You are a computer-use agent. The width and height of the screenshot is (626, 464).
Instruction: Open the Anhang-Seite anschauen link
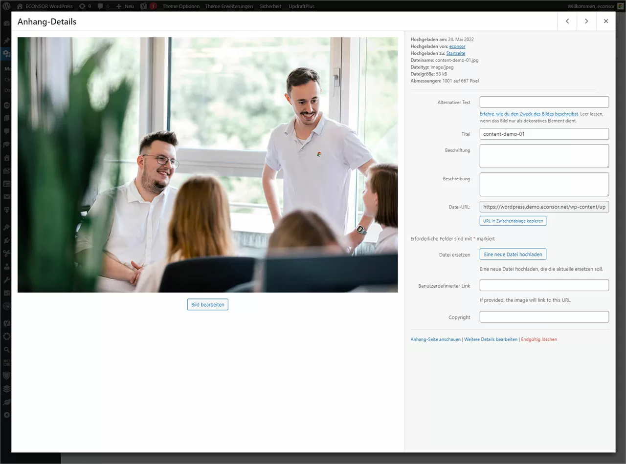click(x=435, y=339)
